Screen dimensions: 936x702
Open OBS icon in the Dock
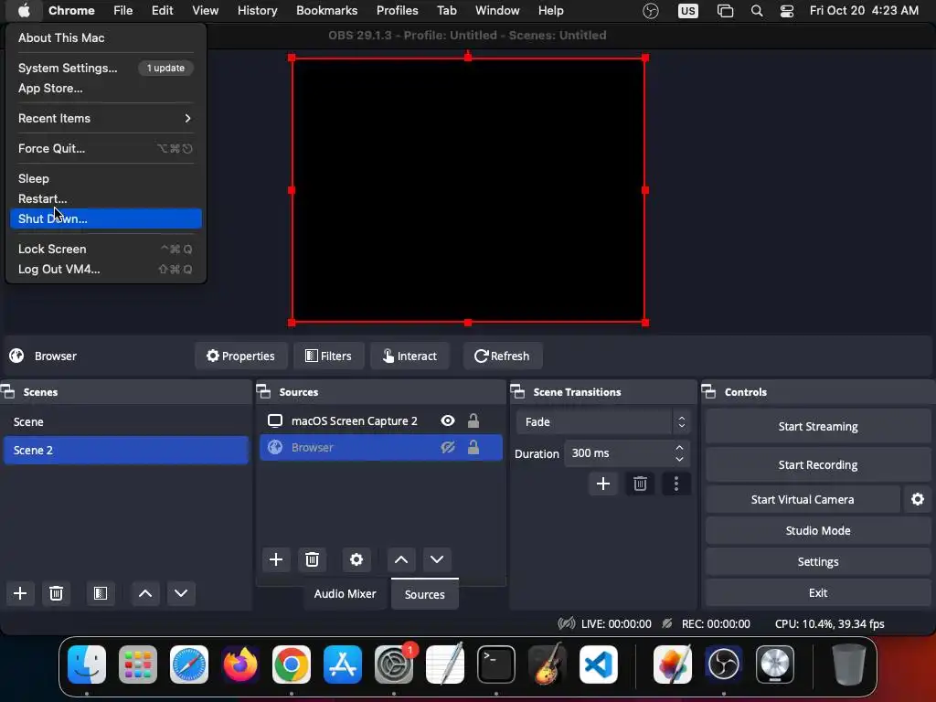pos(724,664)
